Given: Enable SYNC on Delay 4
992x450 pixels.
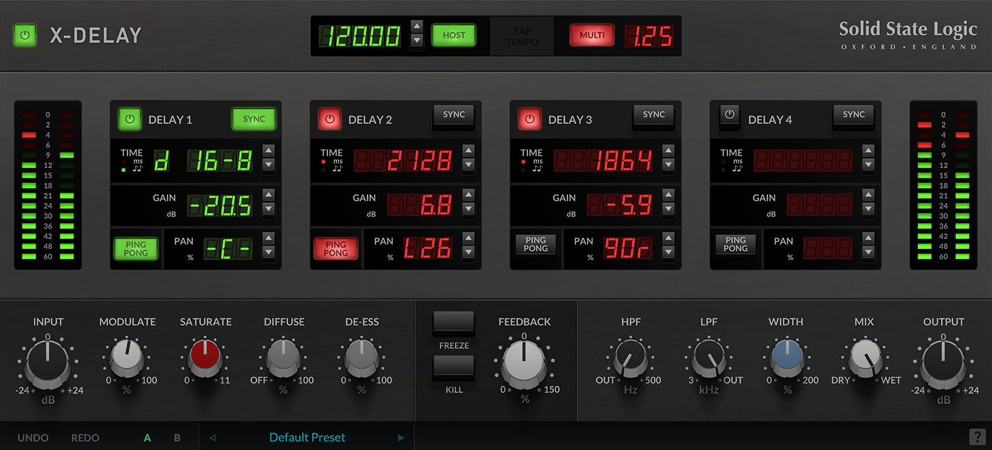Looking at the screenshot, I should click(854, 115).
